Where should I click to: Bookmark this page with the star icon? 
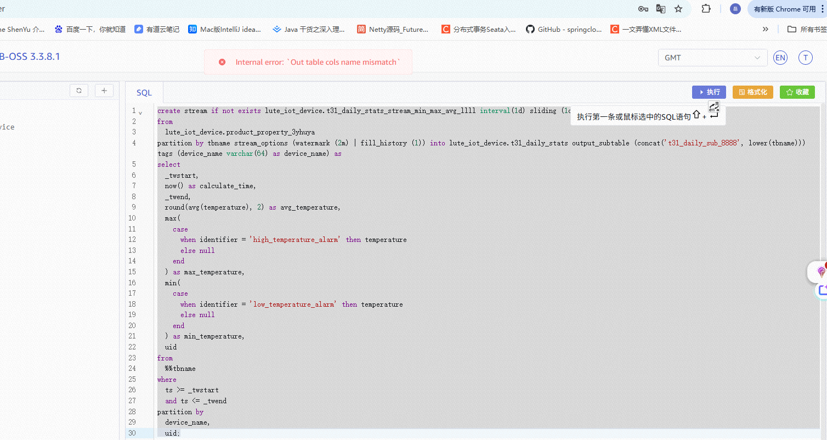[x=678, y=9]
